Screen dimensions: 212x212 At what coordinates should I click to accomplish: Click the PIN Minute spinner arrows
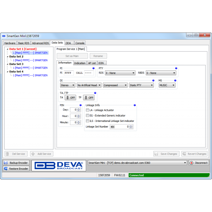click(x=78, y=122)
